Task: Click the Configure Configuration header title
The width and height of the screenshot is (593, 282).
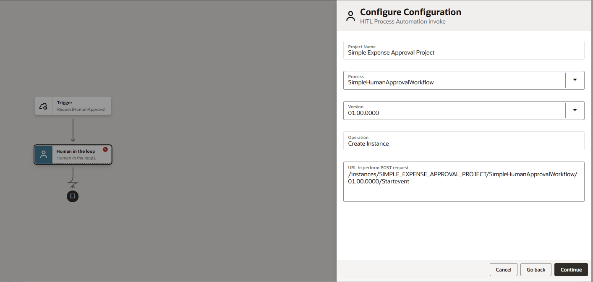Action: [410, 12]
